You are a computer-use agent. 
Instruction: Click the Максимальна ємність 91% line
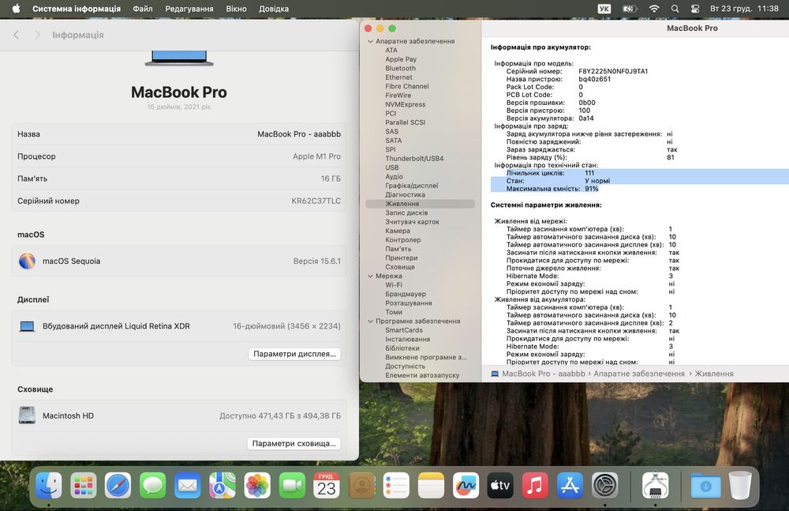coord(552,189)
